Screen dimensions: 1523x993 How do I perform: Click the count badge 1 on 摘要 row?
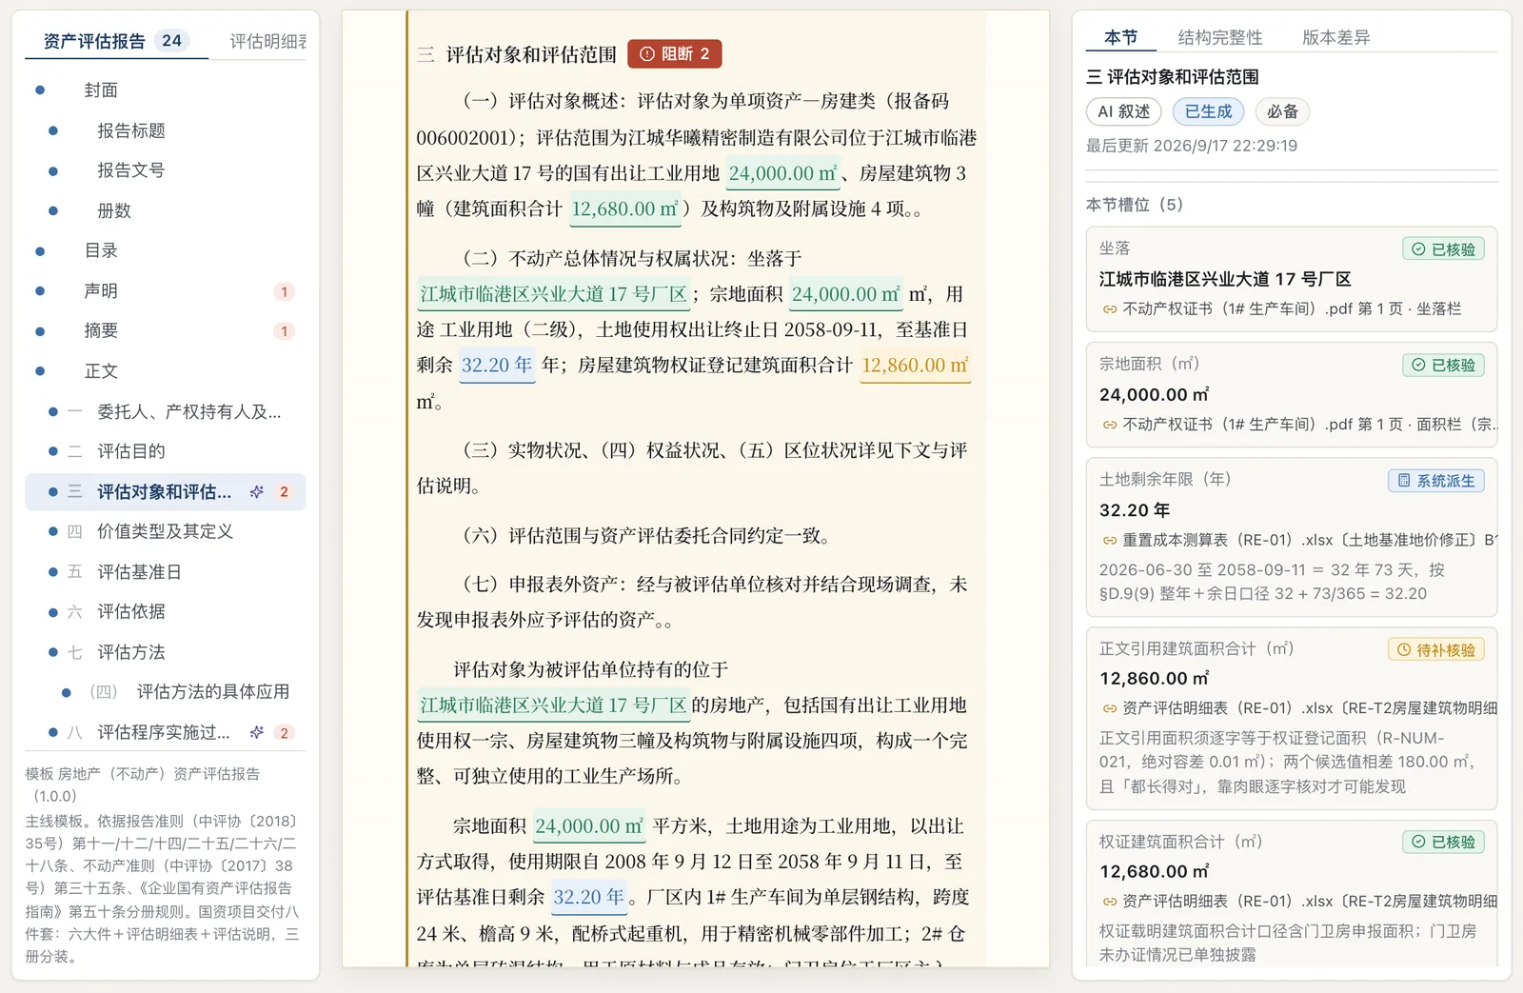(x=284, y=332)
